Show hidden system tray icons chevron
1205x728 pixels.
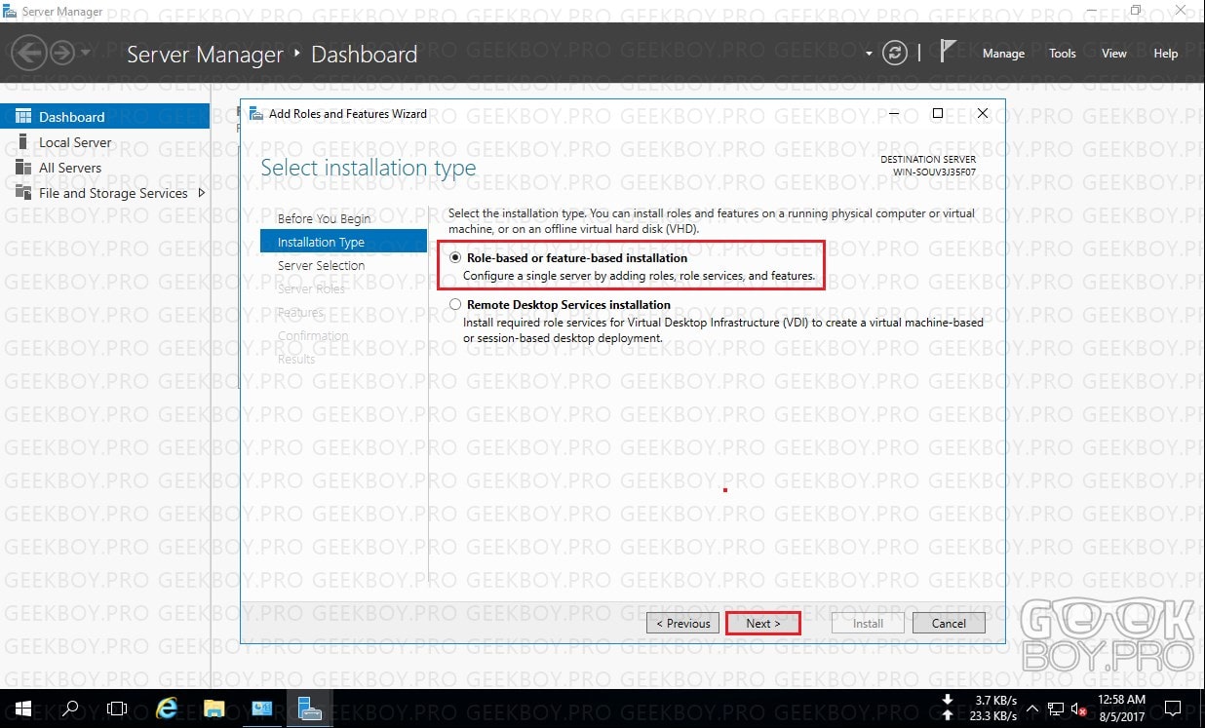coord(1031,709)
